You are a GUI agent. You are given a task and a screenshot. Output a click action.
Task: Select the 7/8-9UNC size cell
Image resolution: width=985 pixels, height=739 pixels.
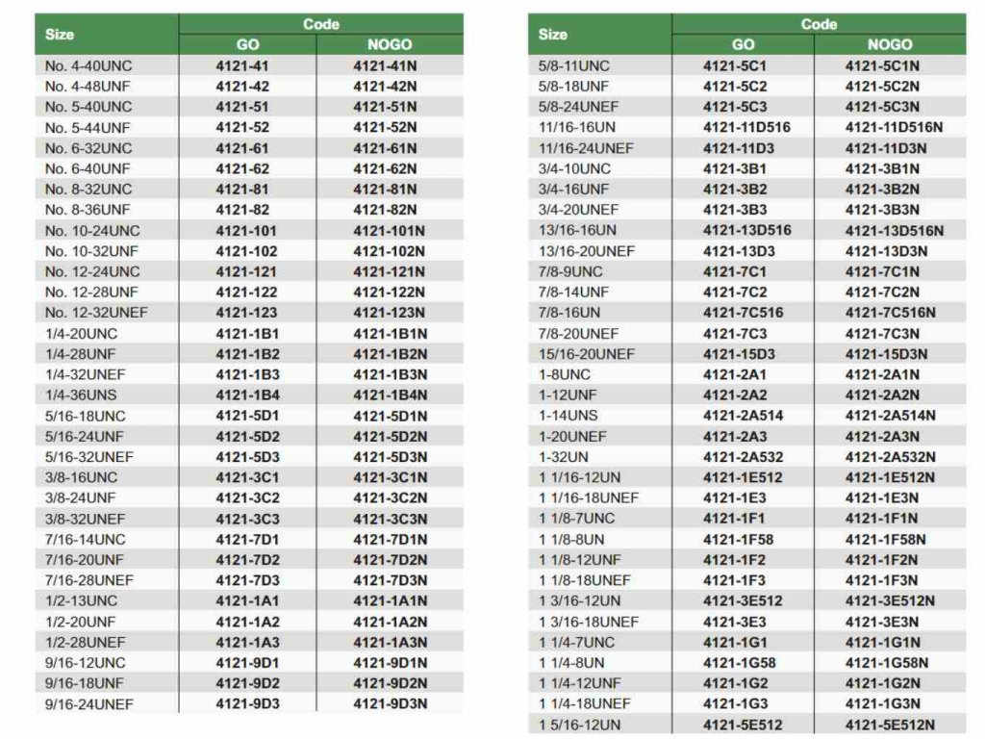(569, 271)
